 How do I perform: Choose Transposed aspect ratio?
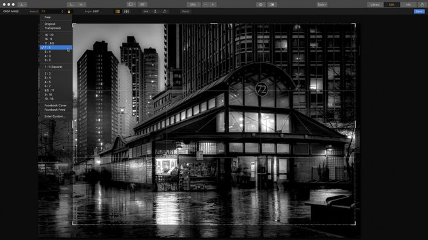pos(56,28)
